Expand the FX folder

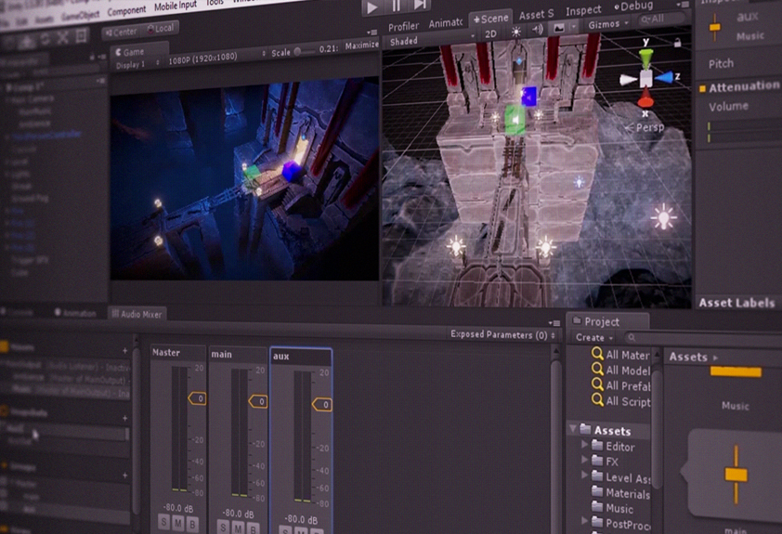pos(584,460)
